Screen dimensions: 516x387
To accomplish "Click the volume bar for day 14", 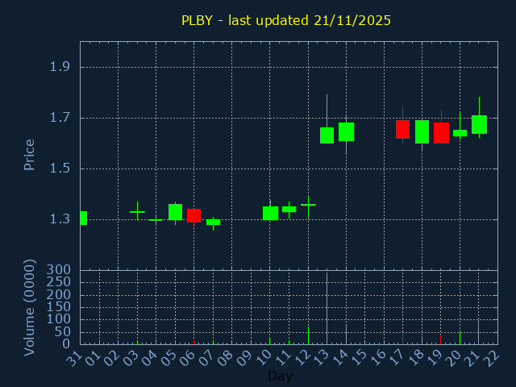I will 346,335.
